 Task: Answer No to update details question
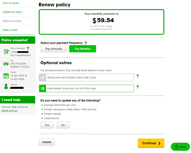point(63,125)
